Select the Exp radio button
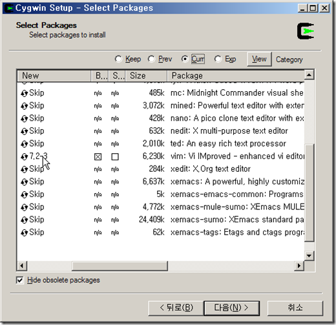The height and width of the screenshot is (325, 336). pyautogui.click(x=218, y=59)
